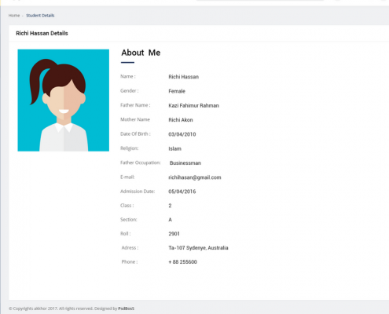The height and width of the screenshot is (314, 389).
Task: Click the student avatar picture
Action: (64, 100)
